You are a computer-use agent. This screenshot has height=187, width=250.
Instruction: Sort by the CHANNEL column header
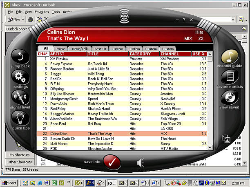coord(176,54)
